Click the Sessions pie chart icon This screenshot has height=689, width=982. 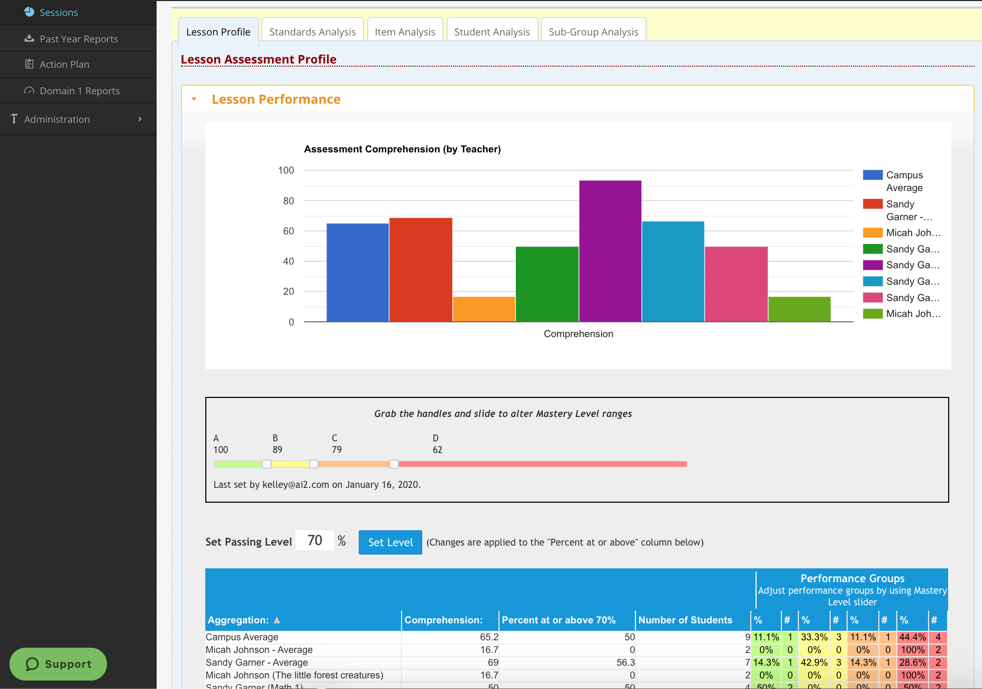click(29, 12)
